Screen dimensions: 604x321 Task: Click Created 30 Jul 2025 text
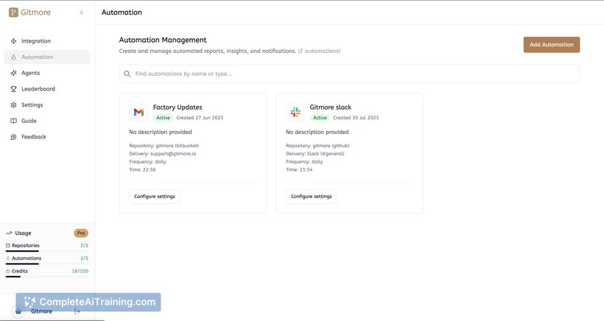356,118
